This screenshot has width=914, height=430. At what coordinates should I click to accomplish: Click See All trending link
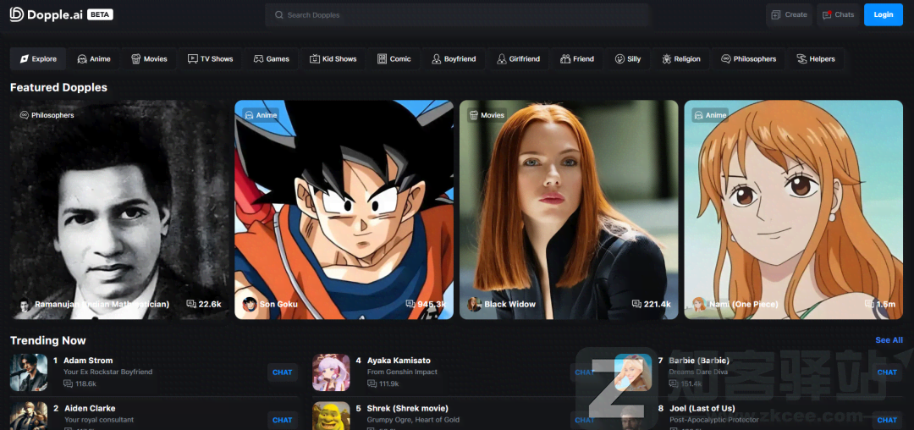pyautogui.click(x=889, y=340)
